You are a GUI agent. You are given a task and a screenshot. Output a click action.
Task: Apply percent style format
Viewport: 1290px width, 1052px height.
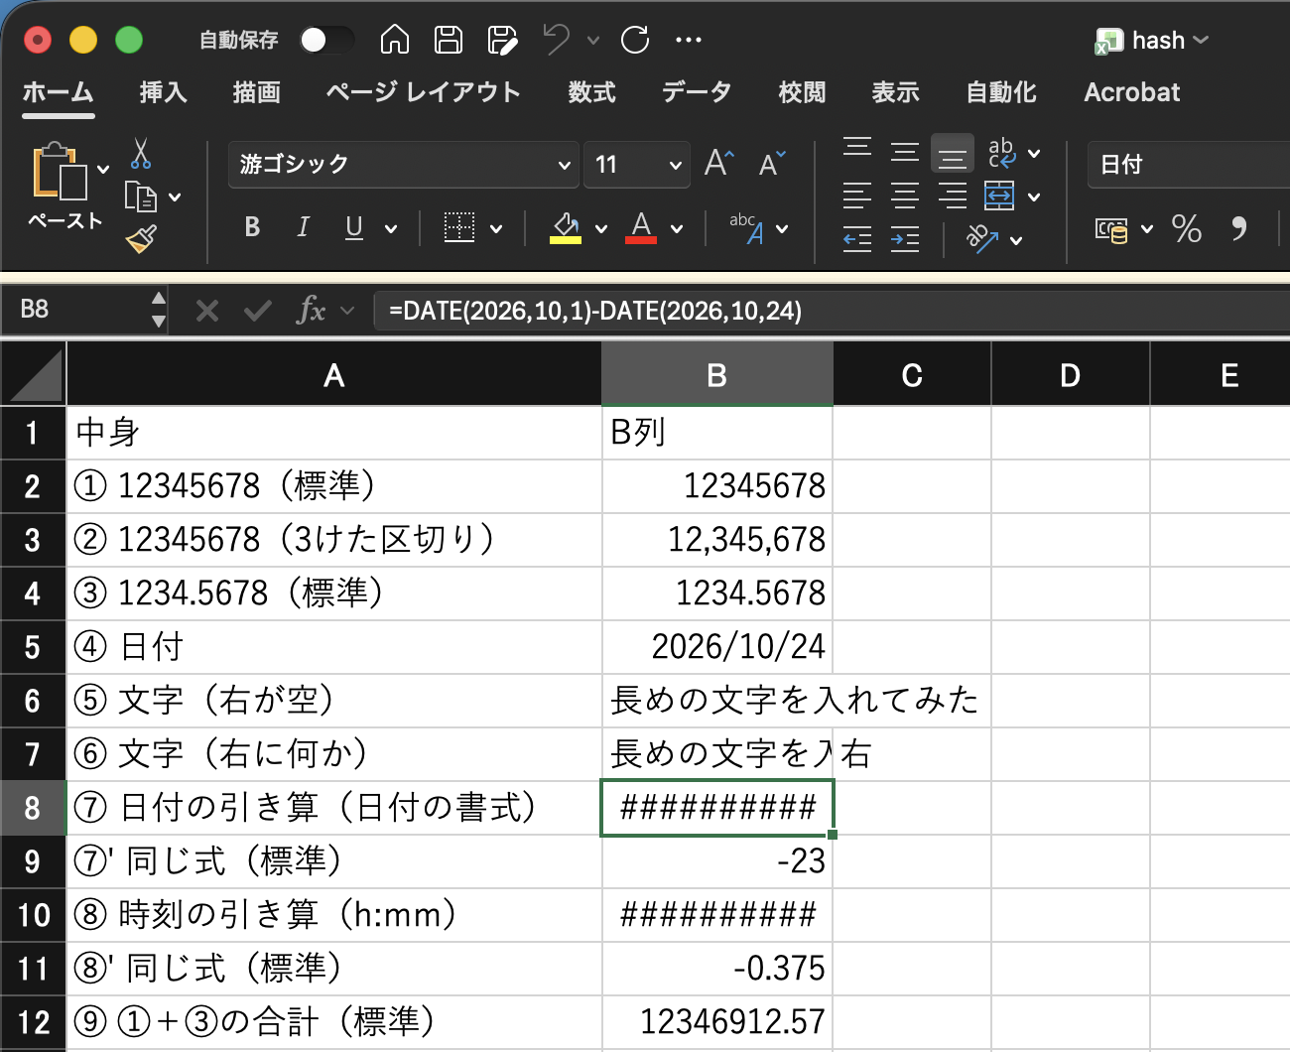[x=1187, y=229]
